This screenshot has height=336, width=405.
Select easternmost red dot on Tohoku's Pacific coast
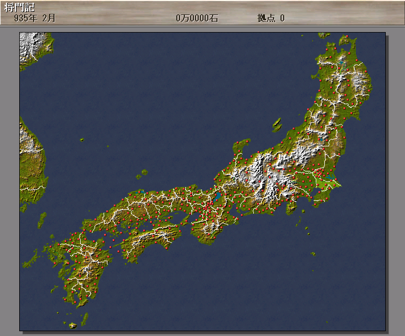pos(369,90)
